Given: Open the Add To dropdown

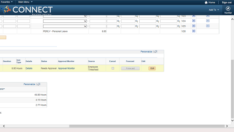Looking at the screenshot, I should (214, 10).
